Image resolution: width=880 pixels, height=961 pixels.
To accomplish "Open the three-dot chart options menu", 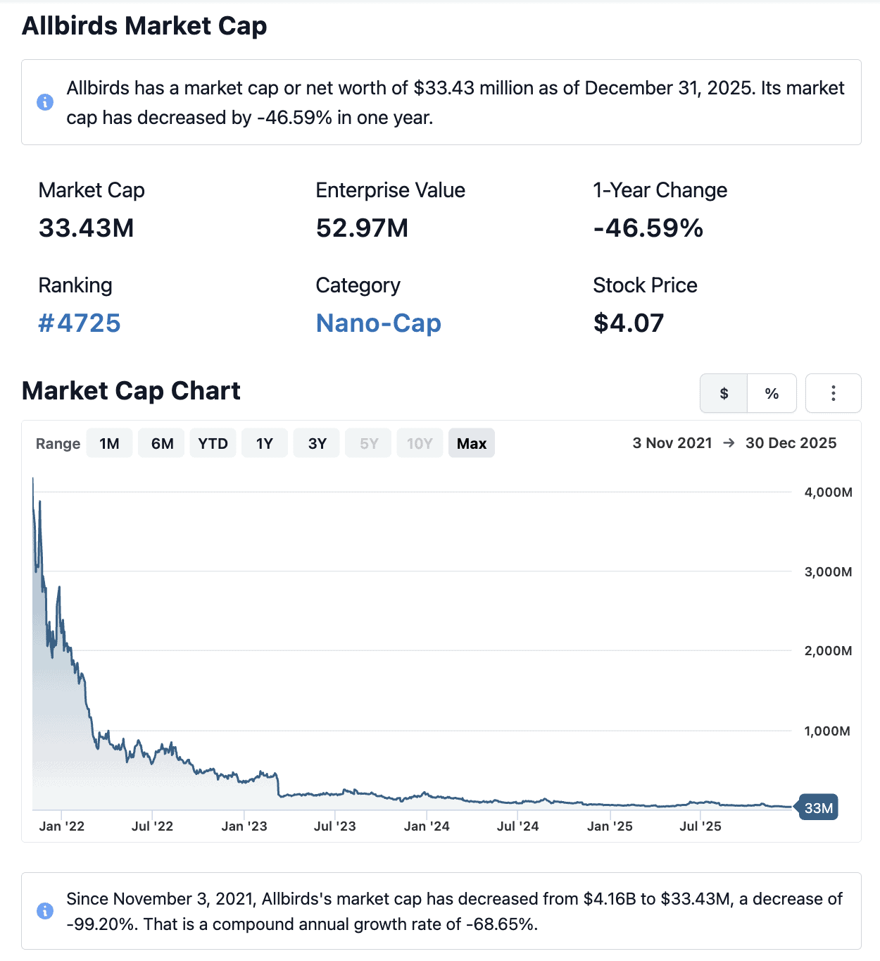I will (833, 393).
